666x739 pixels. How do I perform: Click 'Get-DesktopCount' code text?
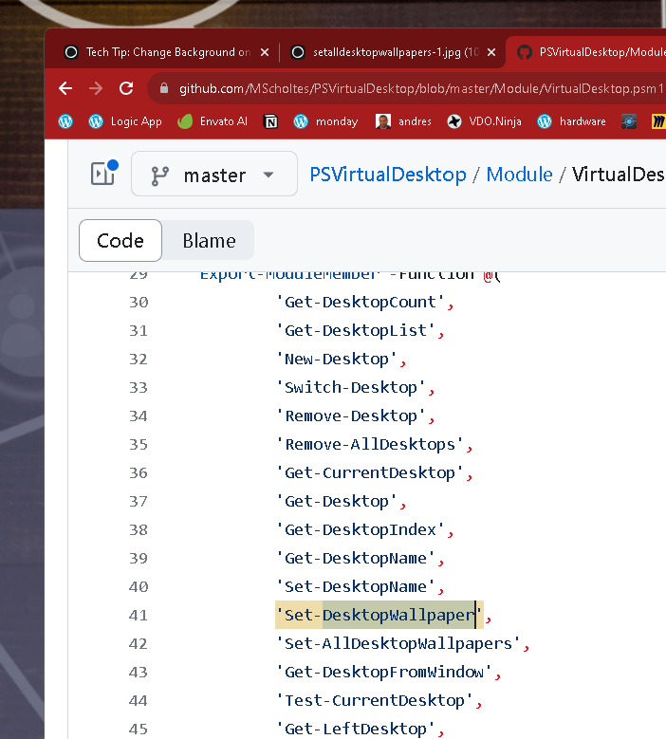tap(361, 302)
